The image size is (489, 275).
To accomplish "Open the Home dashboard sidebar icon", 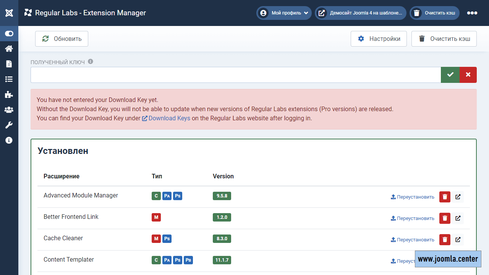I will point(9,49).
